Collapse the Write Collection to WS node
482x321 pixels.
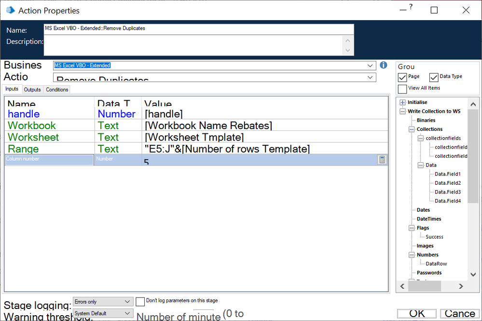[403, 111]
